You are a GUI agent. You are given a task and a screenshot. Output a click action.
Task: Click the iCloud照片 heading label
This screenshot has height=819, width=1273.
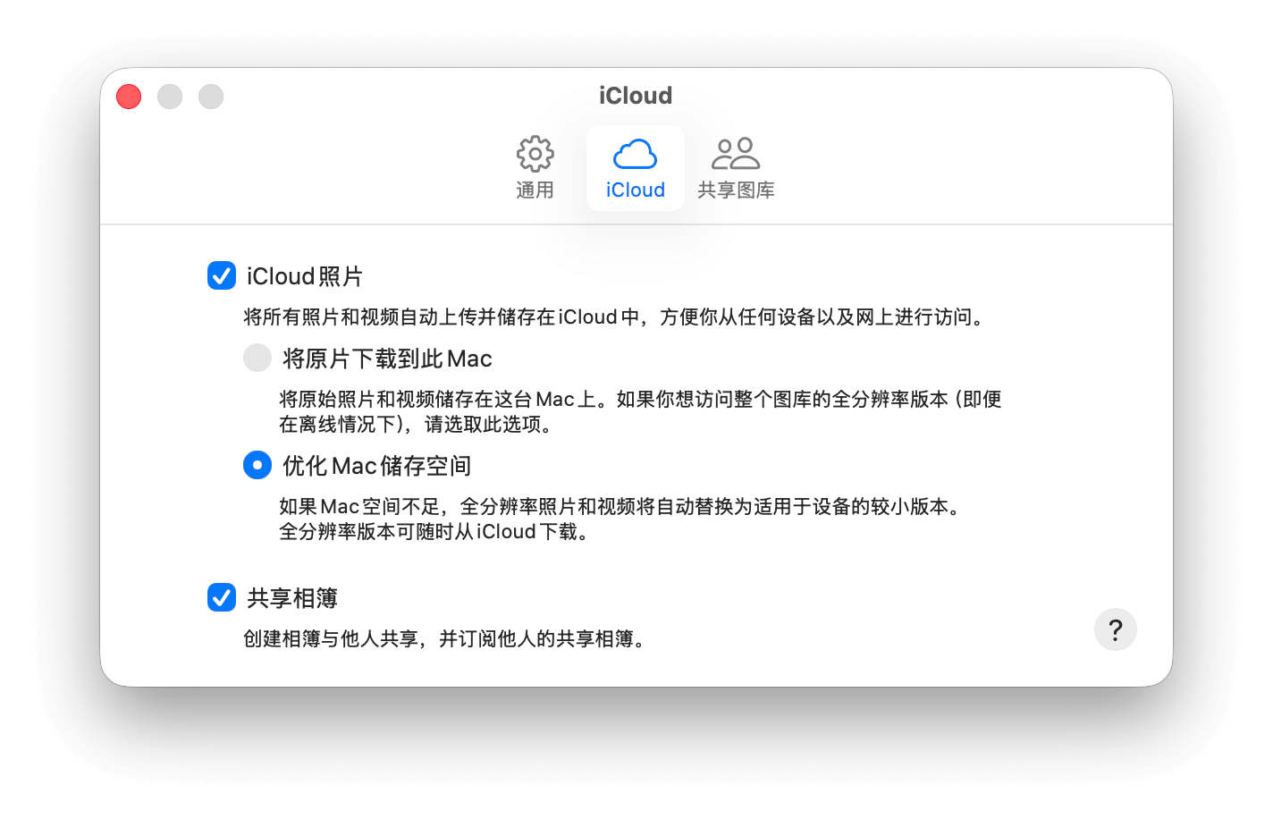pyautogui.click(x=305, y=276)
